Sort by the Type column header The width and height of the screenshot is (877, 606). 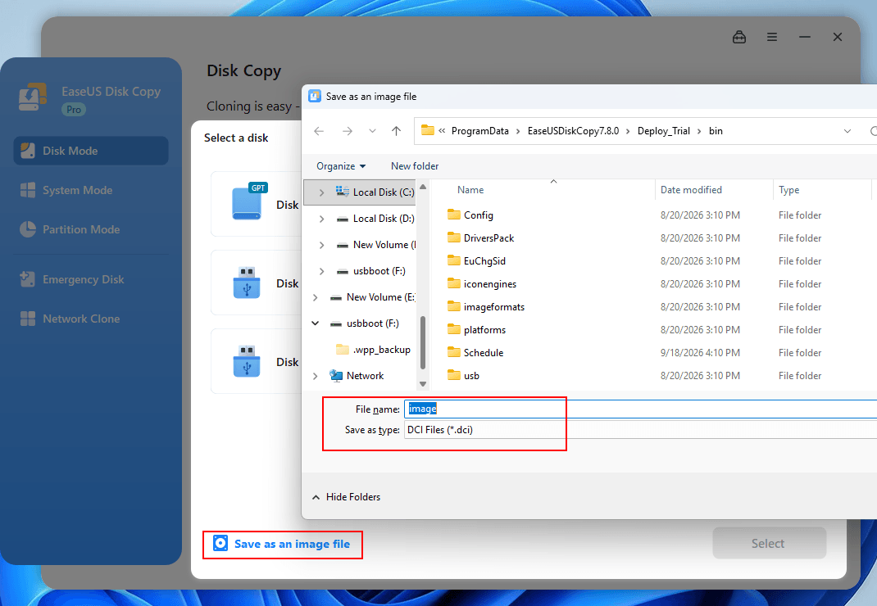788,190
